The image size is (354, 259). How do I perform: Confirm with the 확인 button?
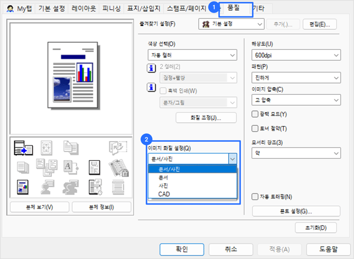click(x=182, y=249)
